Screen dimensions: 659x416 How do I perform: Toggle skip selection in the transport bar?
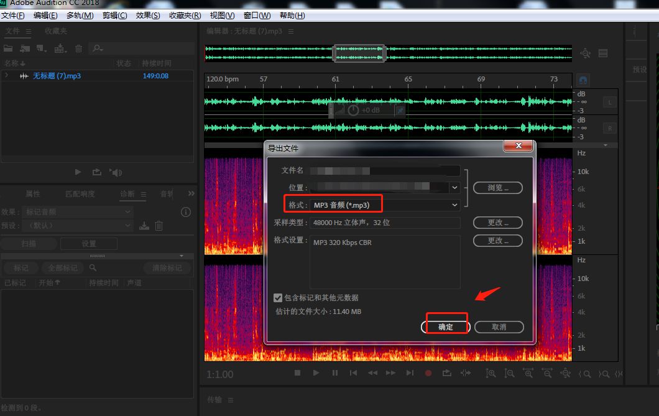click(466, 372)
